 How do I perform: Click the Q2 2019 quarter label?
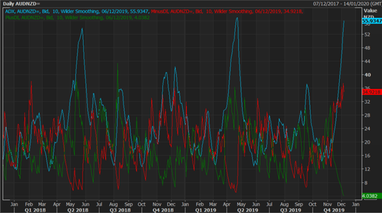[x=248, y=210]
